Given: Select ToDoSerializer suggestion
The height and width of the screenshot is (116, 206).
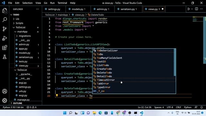Looking at the screenshot, I should 133,51.
